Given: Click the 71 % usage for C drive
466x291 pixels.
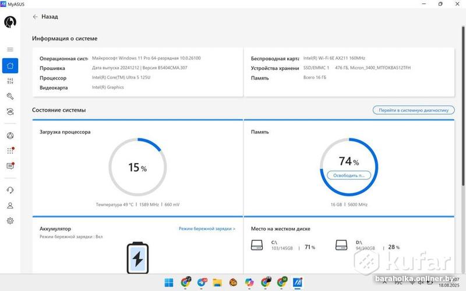Looking at the screenshot, I should 310,247.
